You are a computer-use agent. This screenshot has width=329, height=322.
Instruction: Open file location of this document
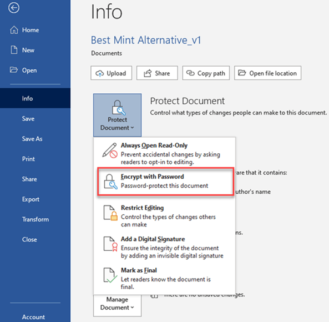pos(267,73)
